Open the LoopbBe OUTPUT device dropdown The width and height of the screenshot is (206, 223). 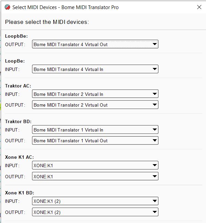click(95, 44)
